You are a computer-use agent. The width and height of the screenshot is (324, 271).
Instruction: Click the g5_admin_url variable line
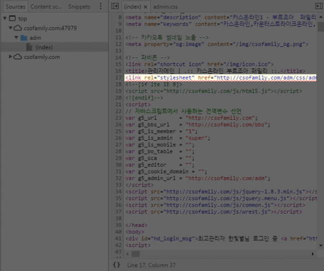[198, 178]
